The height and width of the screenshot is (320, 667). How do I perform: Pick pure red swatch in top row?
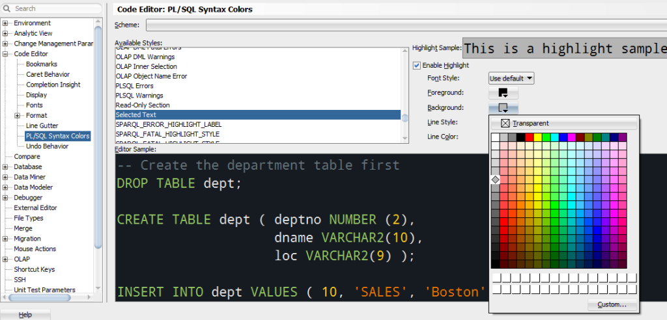(x=529, y=137)
